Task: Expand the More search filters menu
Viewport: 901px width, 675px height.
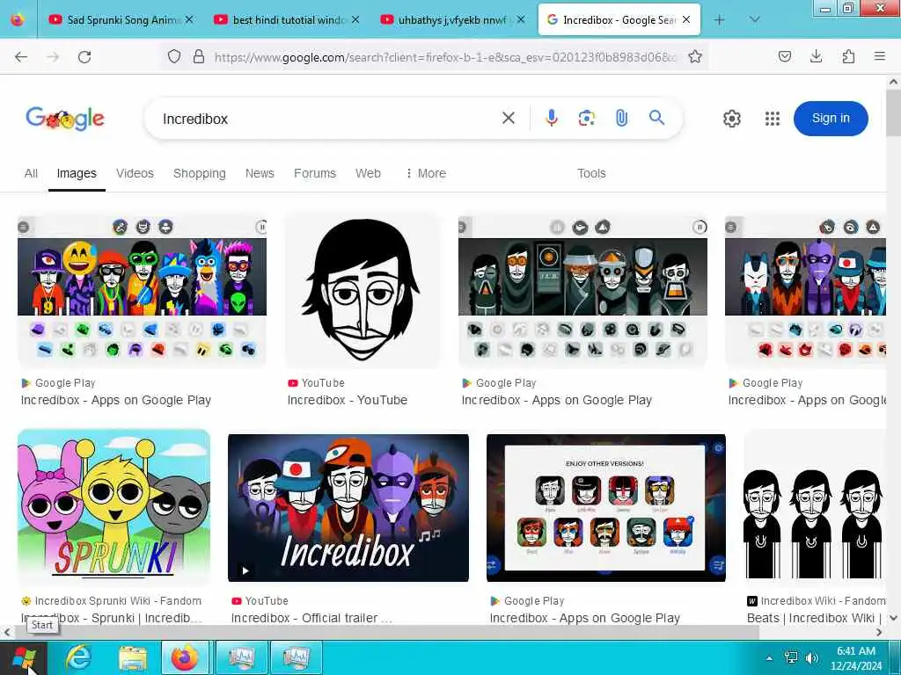Action: (426, 173)
